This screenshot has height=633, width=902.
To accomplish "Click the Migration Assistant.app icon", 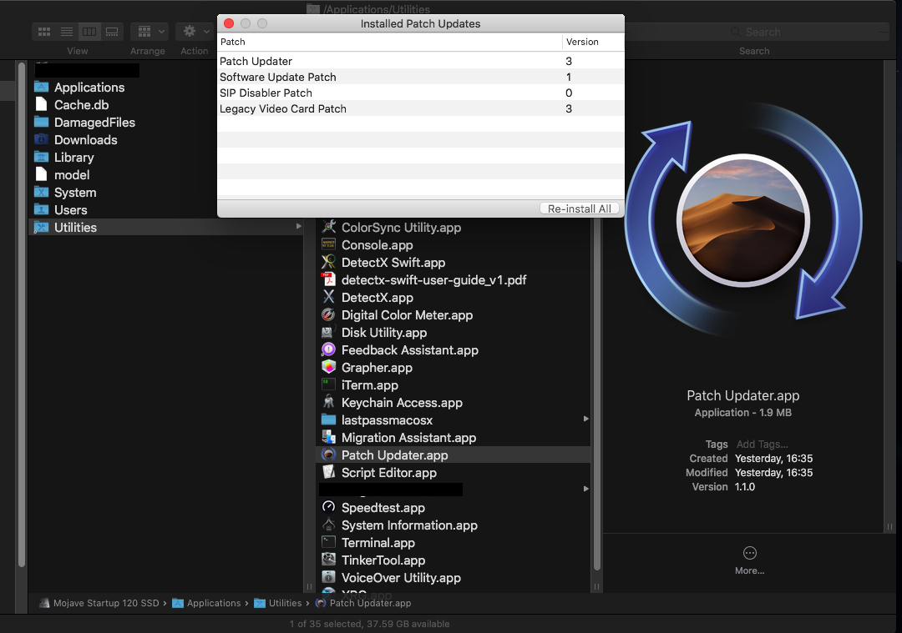I will pos(328,437).
